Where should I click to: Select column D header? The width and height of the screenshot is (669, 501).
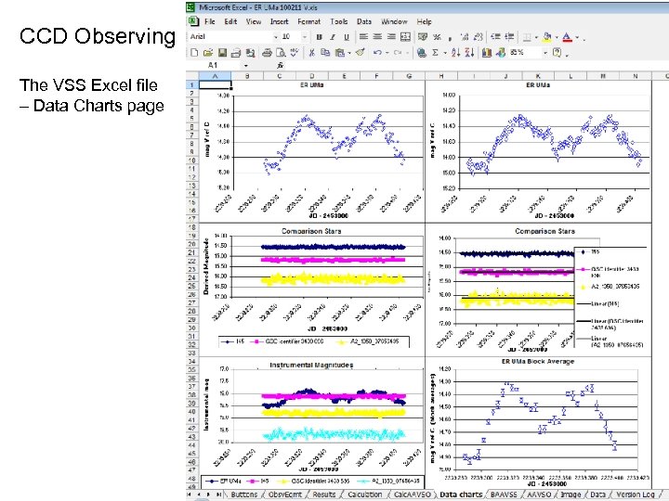pyautogui.click(x=311, y=76)
